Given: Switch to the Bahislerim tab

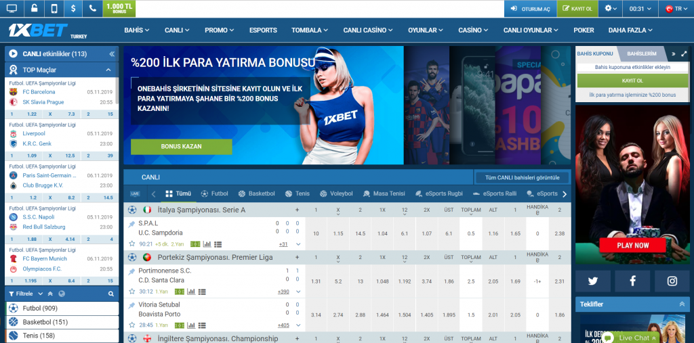Looking at the screenshot, I should click(641, 53).
